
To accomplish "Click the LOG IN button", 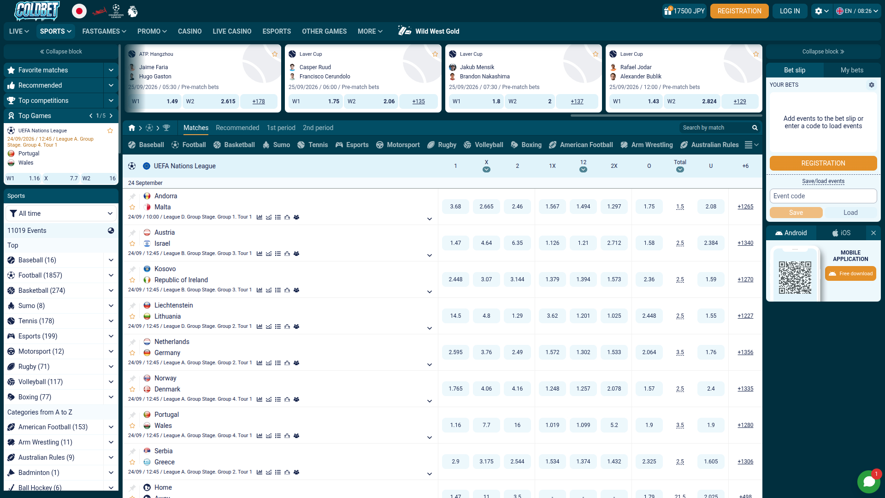I will (790, 11).
